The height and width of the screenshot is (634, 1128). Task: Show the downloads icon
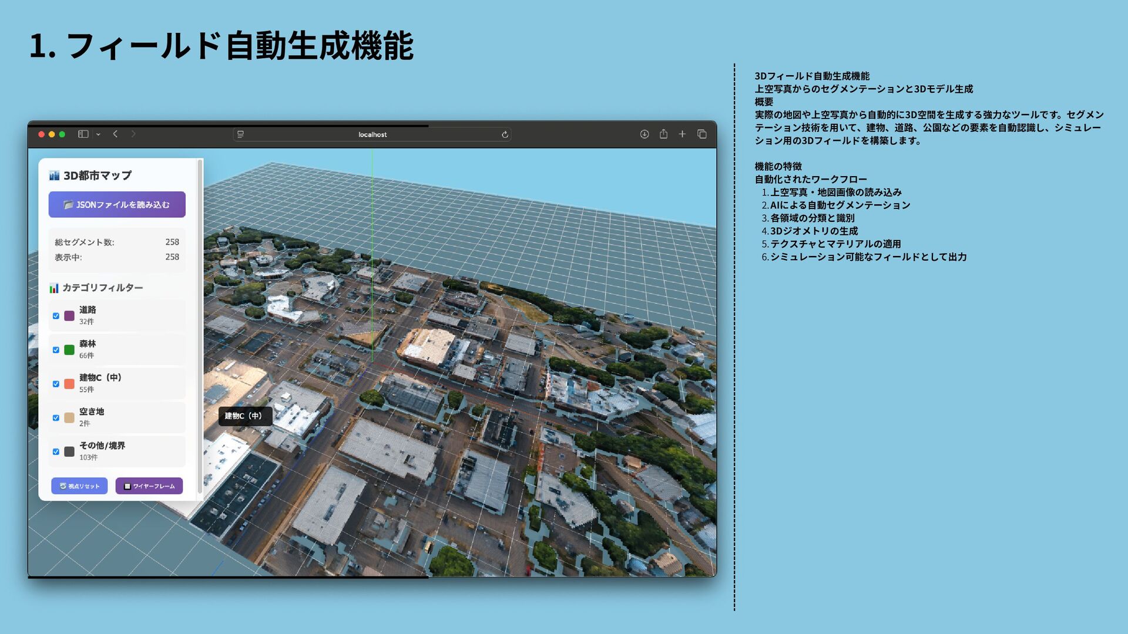click(644, 134)
